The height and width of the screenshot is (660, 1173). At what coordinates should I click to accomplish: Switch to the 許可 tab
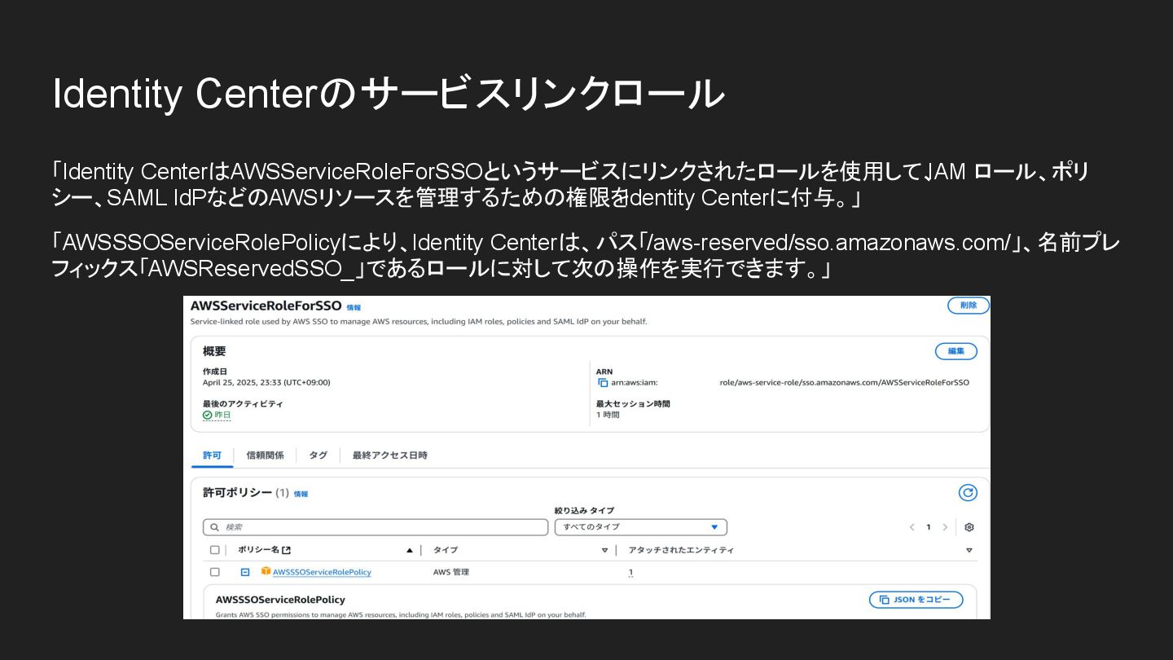coord(212,455)
